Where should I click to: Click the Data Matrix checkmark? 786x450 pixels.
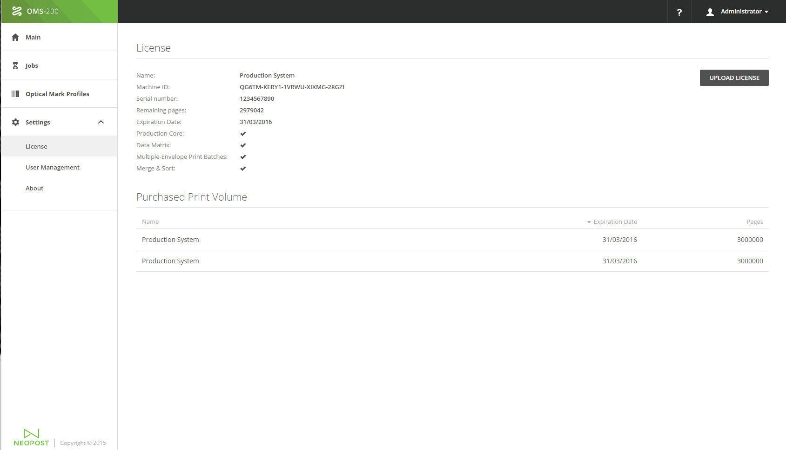[x=243, y=145]
